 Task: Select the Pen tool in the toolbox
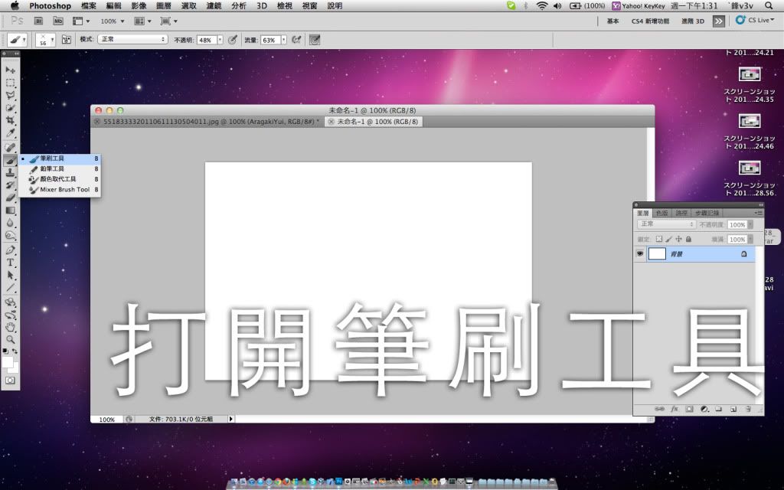(11, 250)
